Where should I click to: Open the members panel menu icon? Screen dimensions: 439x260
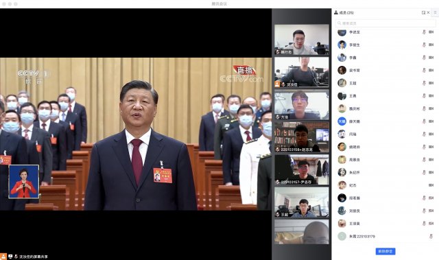coord(435,12)
